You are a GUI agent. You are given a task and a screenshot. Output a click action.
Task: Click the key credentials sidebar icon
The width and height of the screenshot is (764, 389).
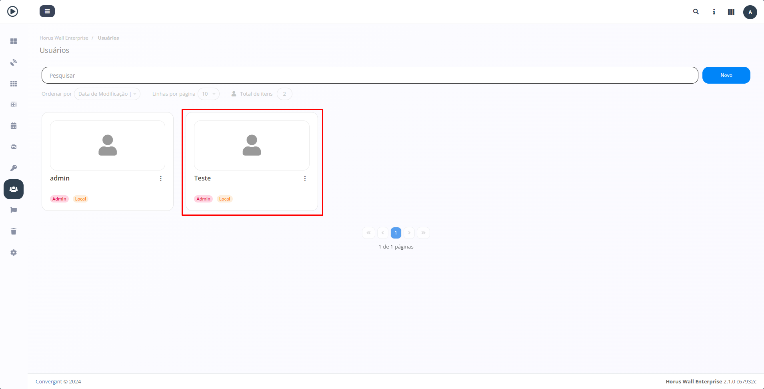point(14,168)
